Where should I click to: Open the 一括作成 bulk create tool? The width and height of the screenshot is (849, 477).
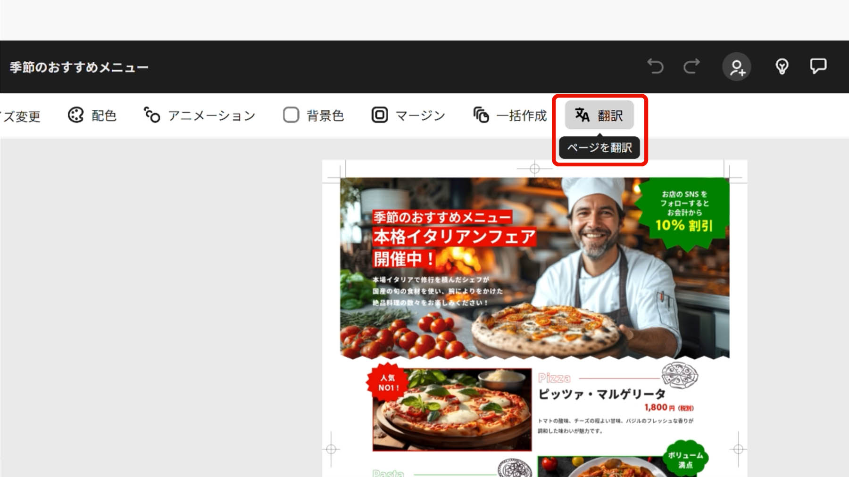(x=510, y=115)
